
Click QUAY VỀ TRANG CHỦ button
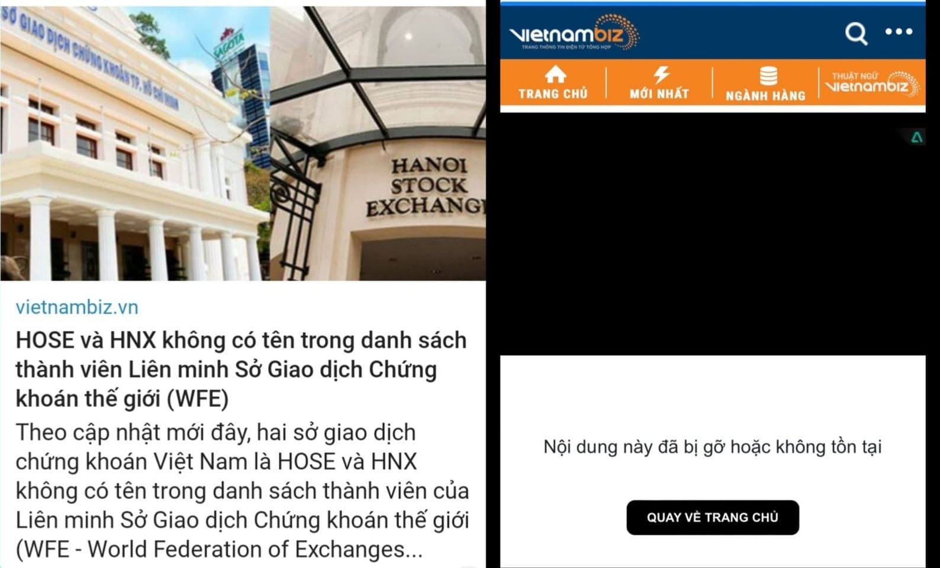[x=713, y=518]
